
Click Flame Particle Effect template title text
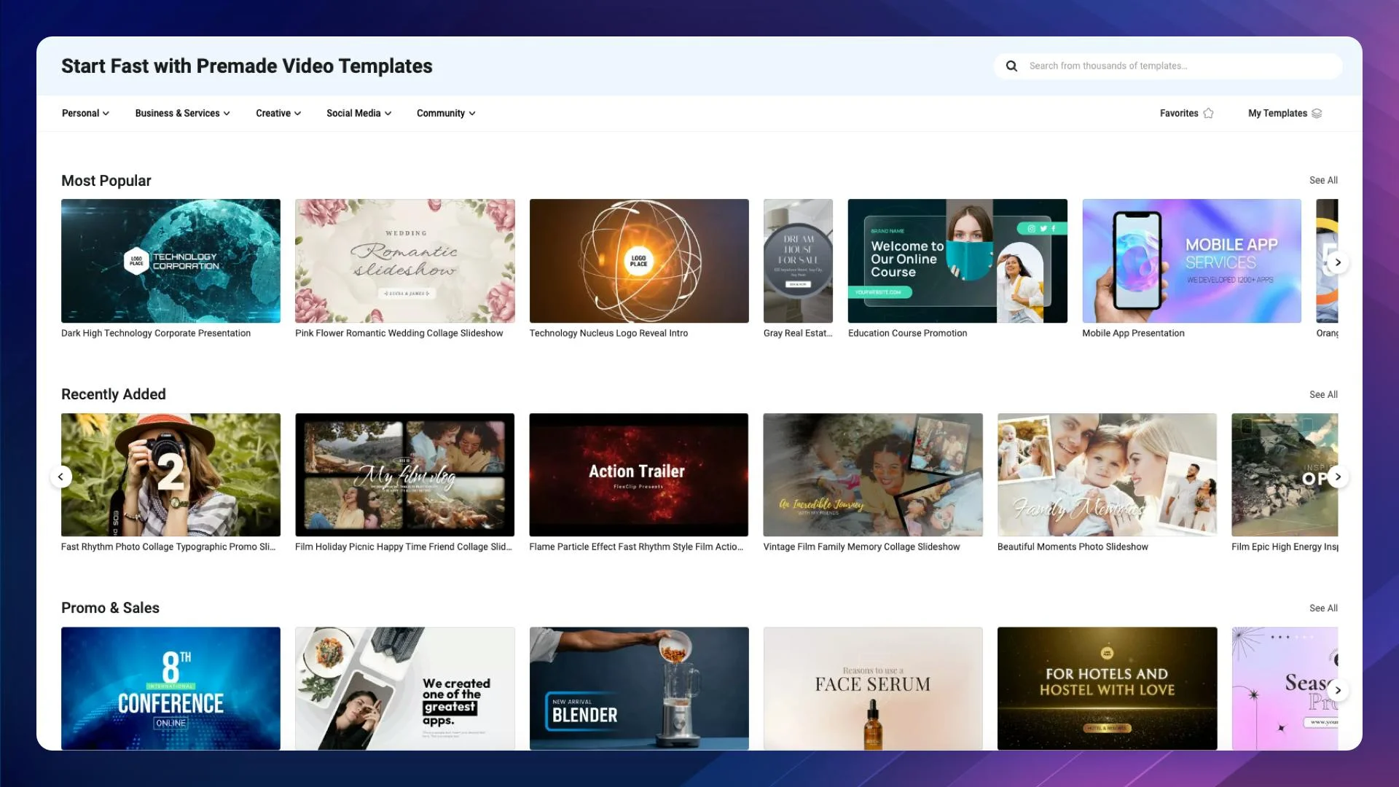636,547
